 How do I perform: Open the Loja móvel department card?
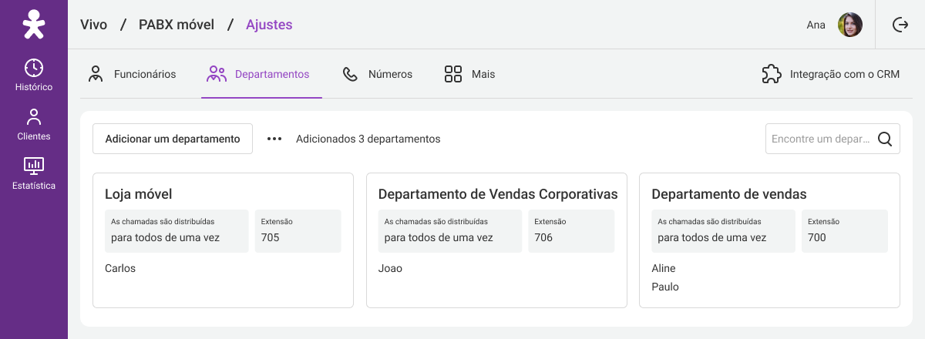pyautogui.click(x=223, y=240)
